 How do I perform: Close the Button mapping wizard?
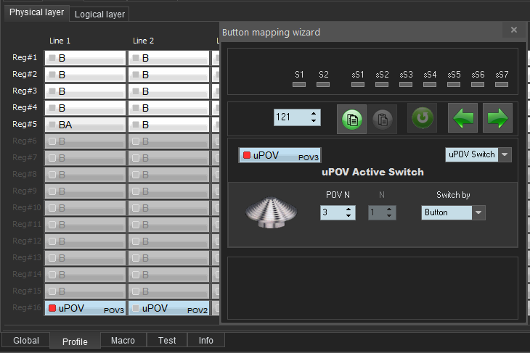[514, 30]
